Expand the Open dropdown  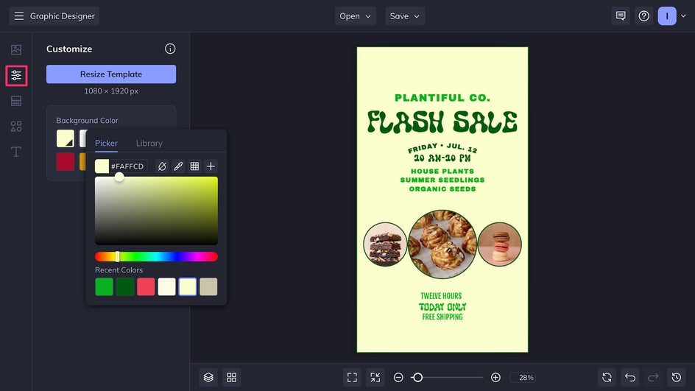click(x=355, y=16)
